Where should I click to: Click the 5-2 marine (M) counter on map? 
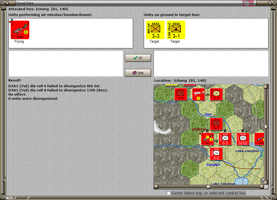(216, 154)
